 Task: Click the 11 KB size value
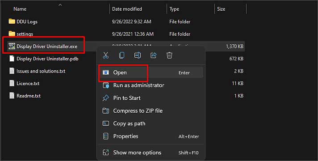[238, 83]
